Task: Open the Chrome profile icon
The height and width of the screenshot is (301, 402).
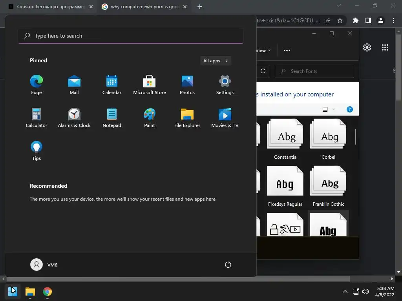Action: click(381, 20)
